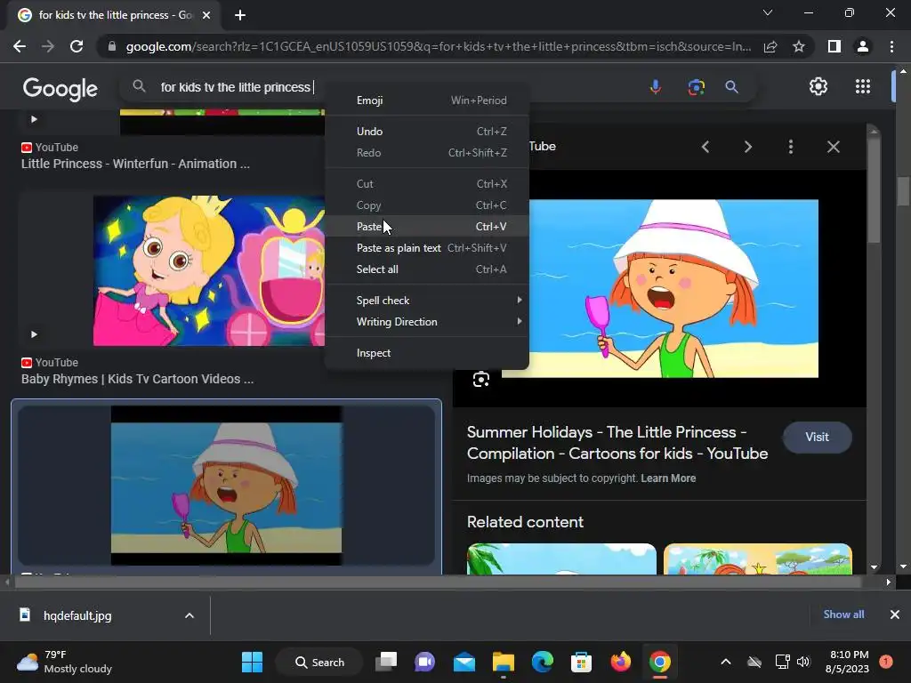The image size is (911, 683).
Task: Click the Google logo
Action: (60, 88)
